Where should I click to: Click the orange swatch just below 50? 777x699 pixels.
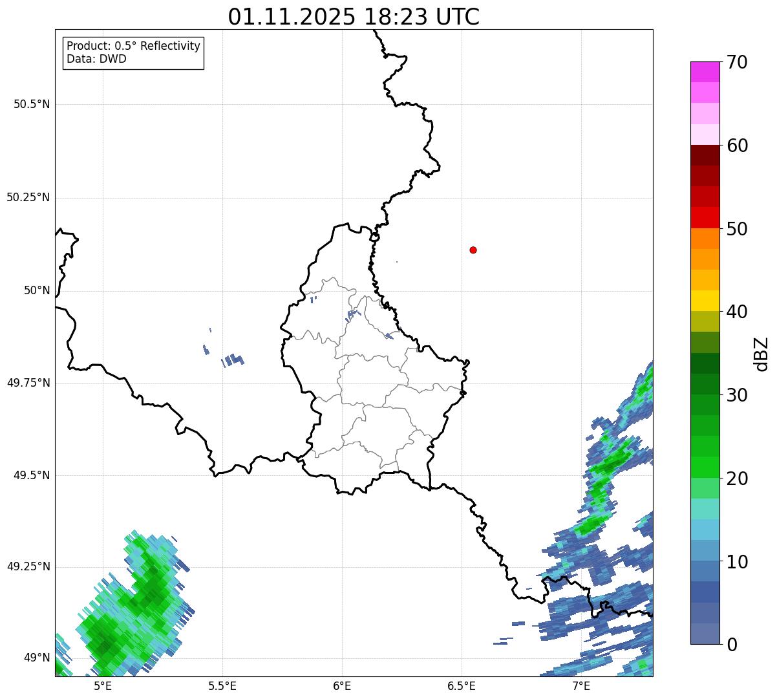point(705,239)
